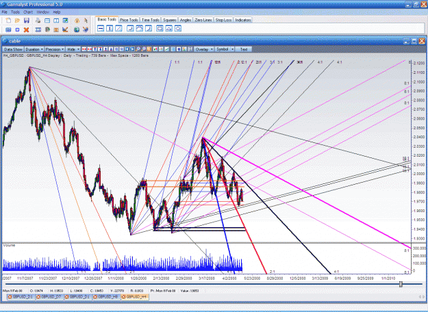
Task: Open the Chart menu
Action: 28,12
